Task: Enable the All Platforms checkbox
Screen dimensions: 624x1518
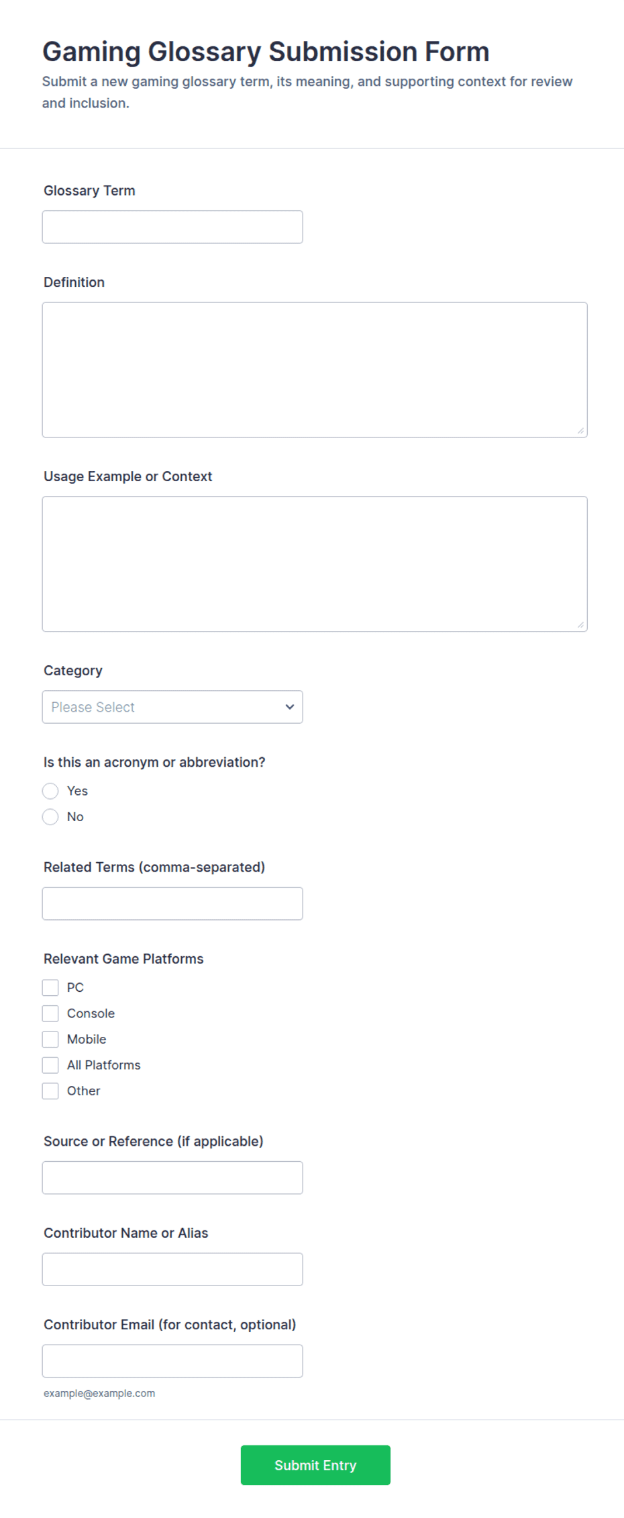Action: [x=50, y=1065]
